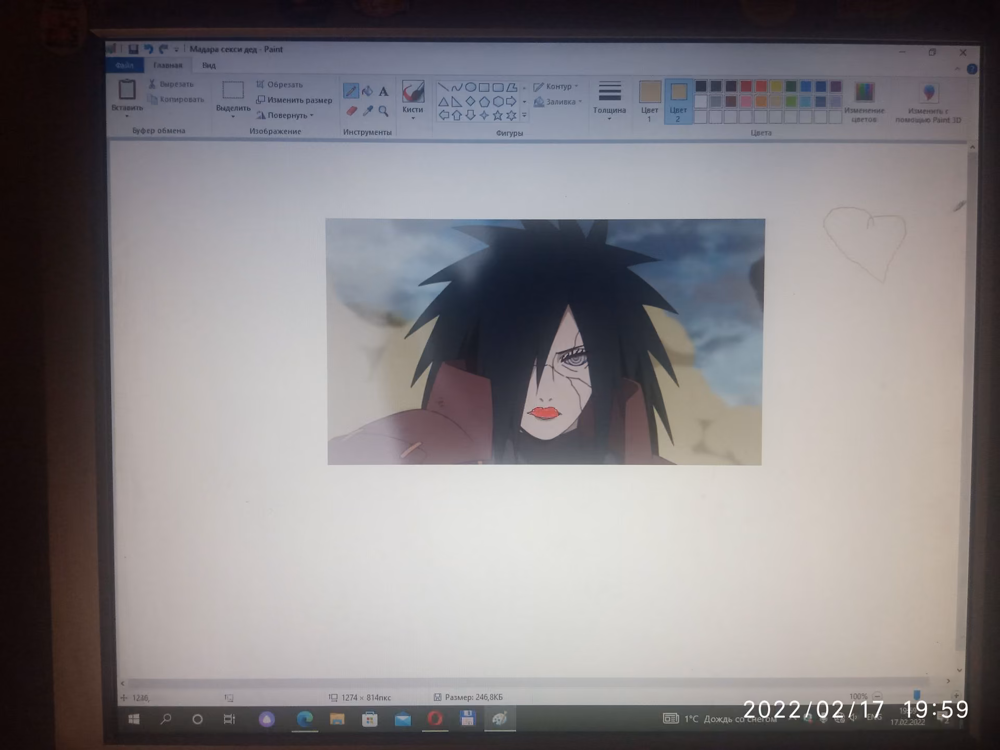Select the Color picker eyedropper tool

tap(368, 111)
